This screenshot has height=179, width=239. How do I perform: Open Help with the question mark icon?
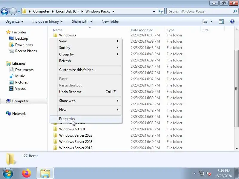(232, 21)
